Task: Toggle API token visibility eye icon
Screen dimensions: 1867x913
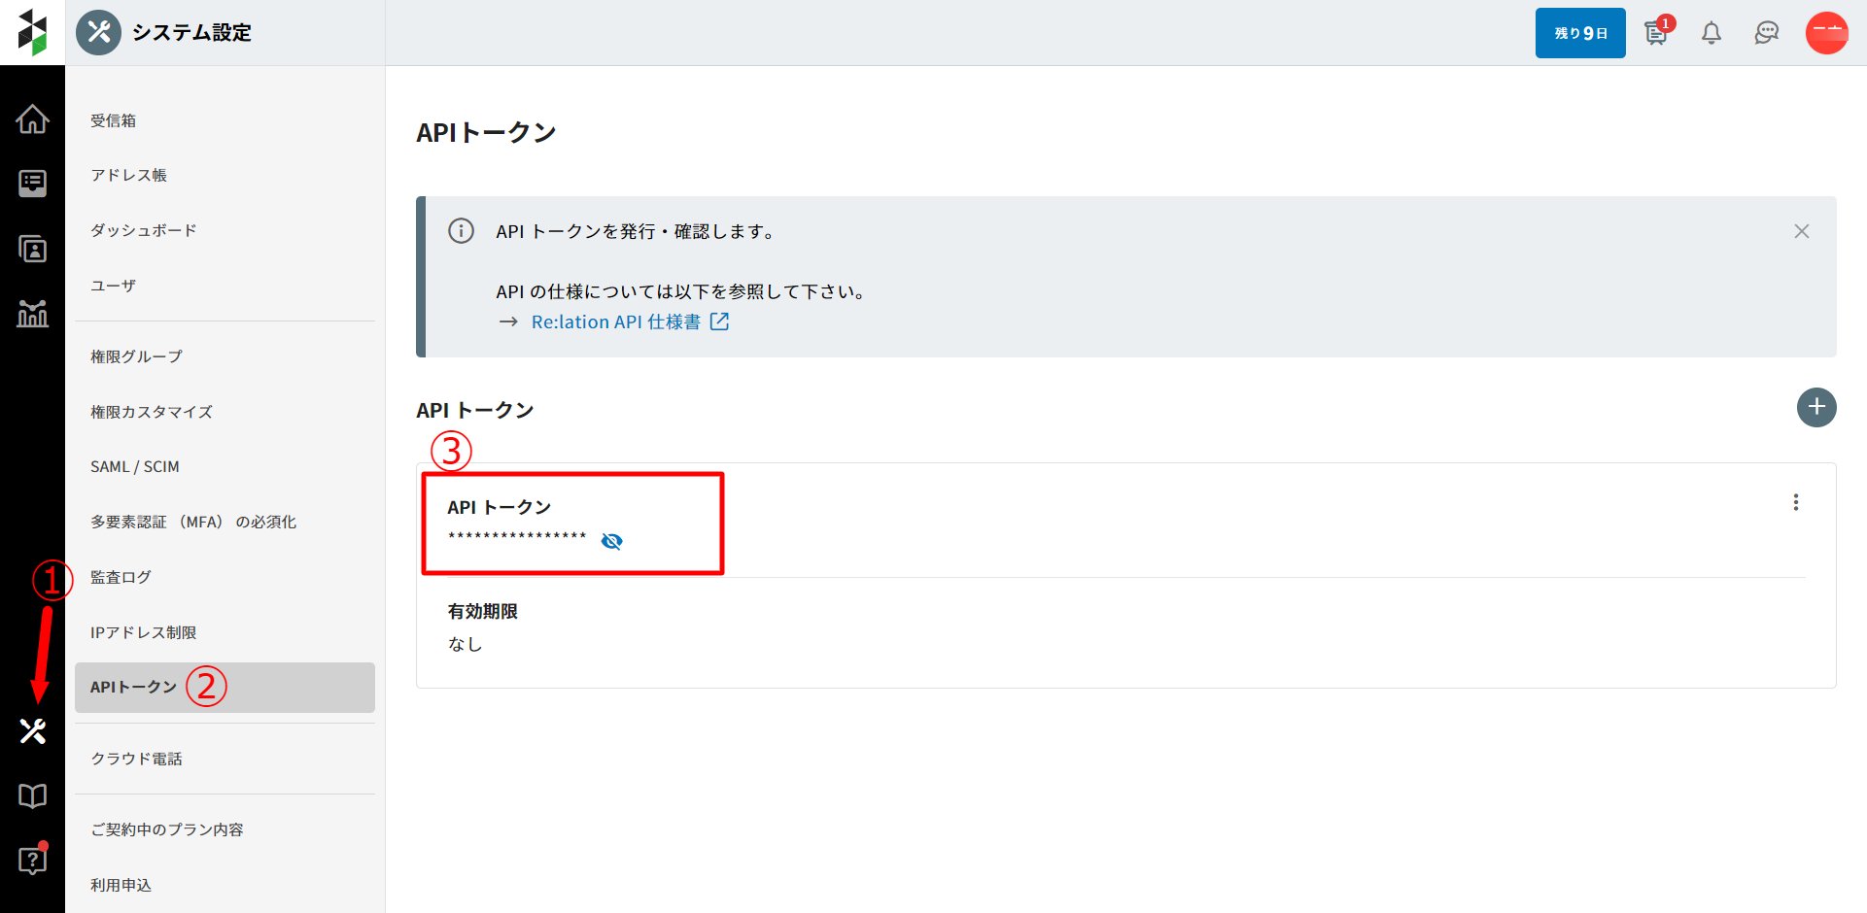Action: point(611,541)
